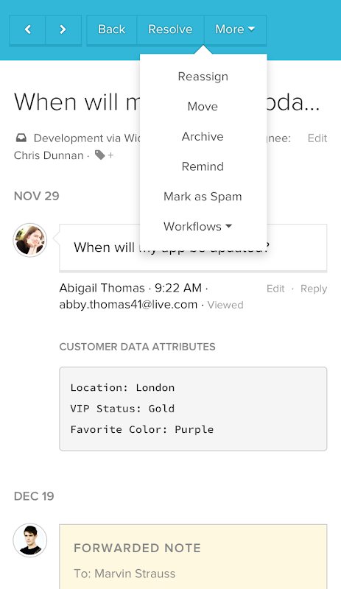Choose Reassign from the menu
Viewport: 341px width, 589px height.
(x=203, y=77)
